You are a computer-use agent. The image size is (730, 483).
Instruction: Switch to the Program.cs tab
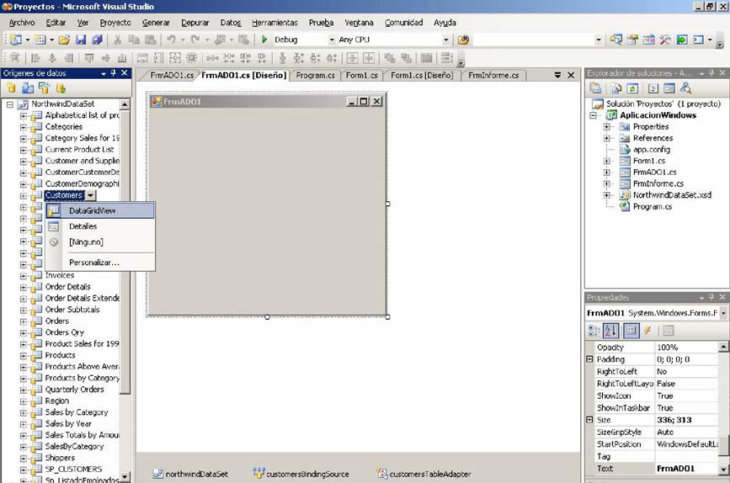click(x=315, y=76)
